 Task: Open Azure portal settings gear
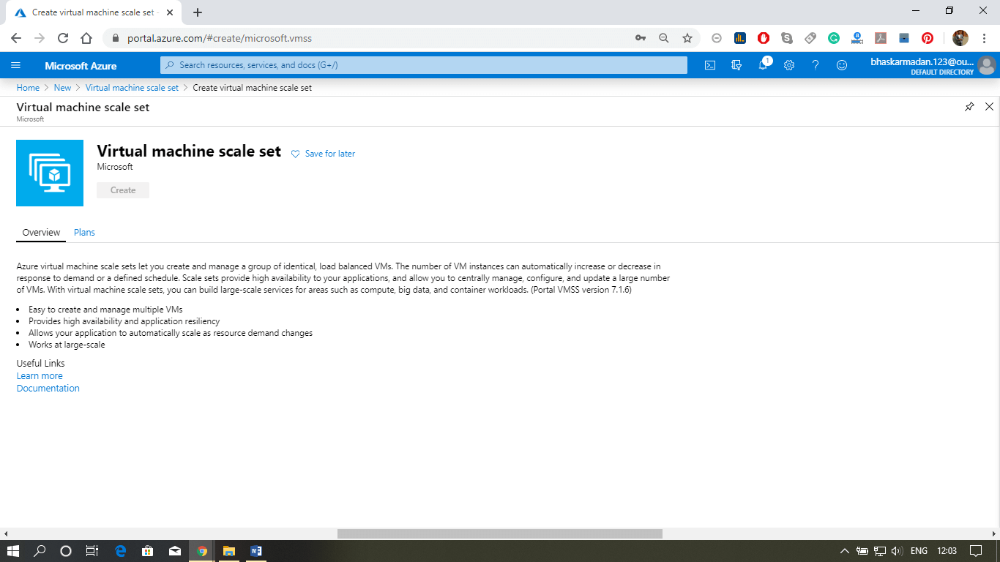click(788, 65)
